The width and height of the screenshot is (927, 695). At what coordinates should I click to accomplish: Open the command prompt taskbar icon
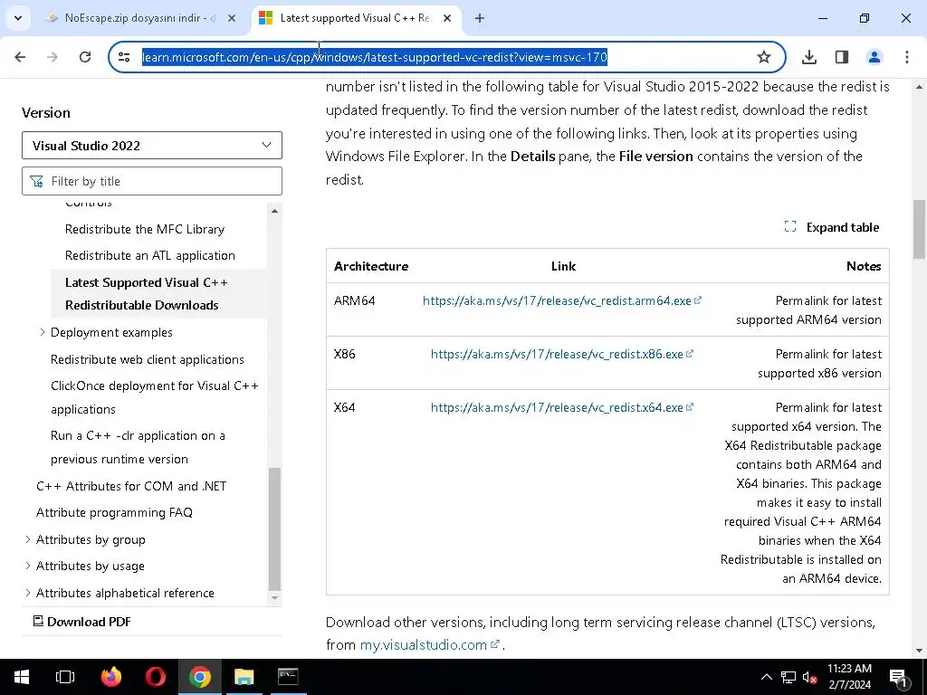288,677
